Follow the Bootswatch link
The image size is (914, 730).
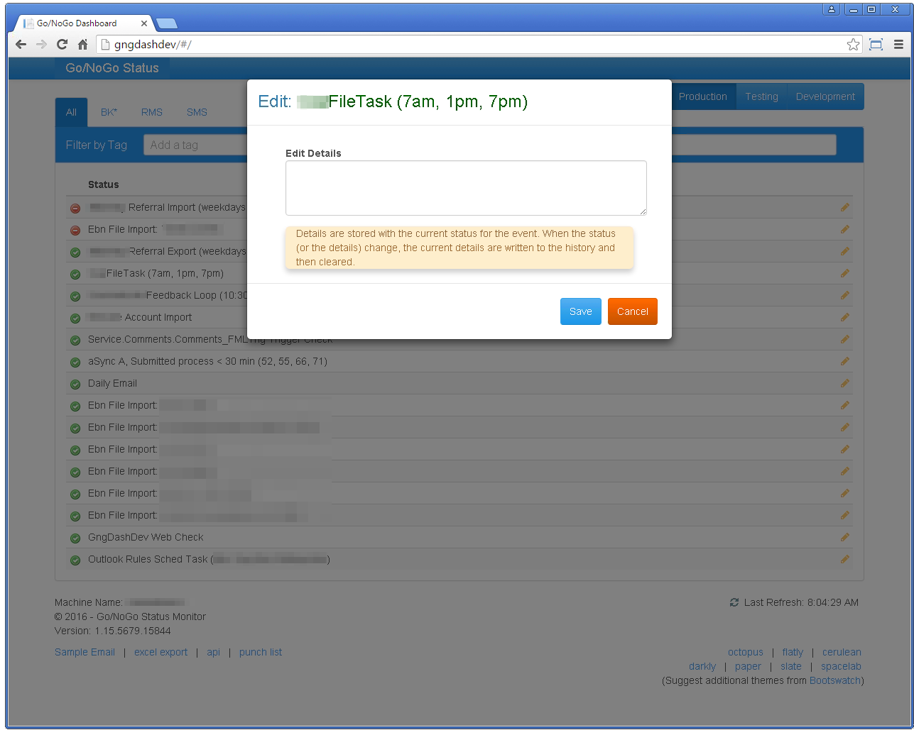coord(834,680)
